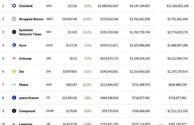Click the Compound green coin icon

pos(14,111)
